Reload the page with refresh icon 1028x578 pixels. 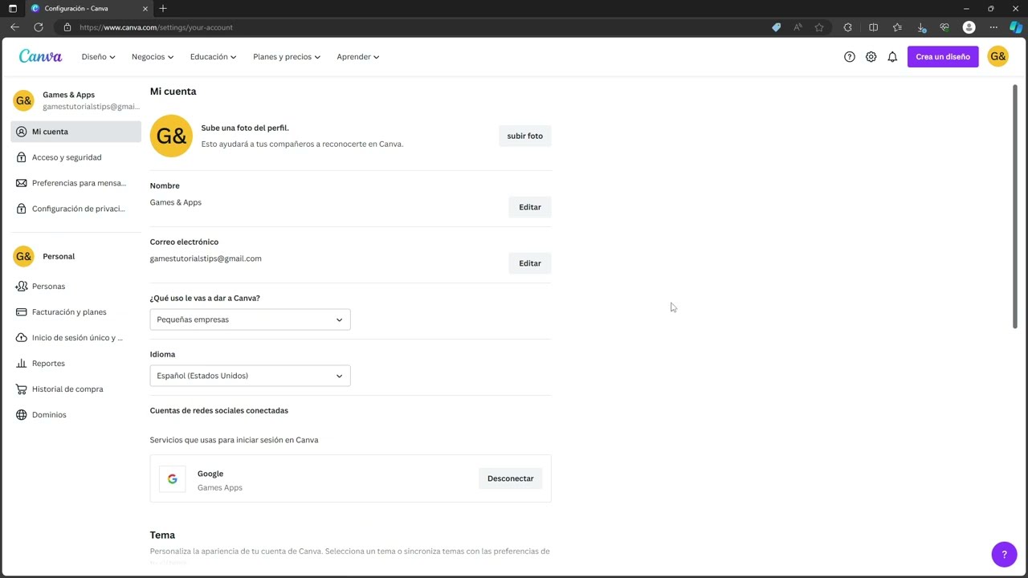point(38,27)
